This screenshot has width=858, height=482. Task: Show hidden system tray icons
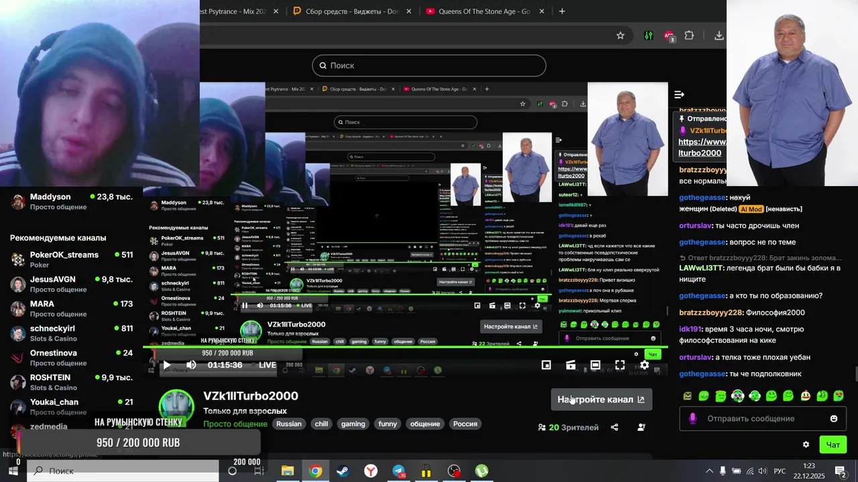(709, 471)
